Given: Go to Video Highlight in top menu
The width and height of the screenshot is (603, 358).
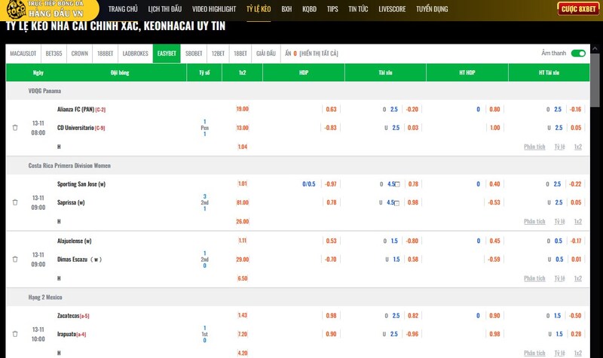Looking at the screenshot, I should coord(214,9).
